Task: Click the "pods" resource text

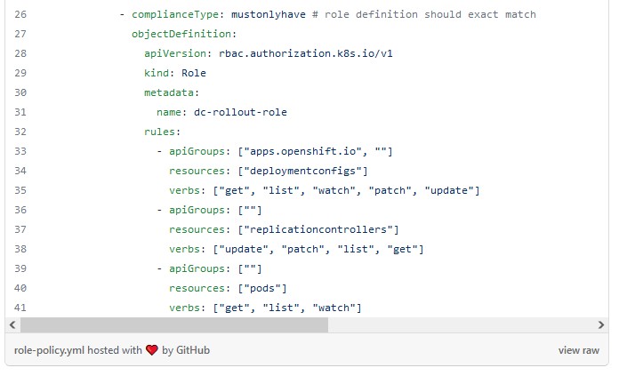Action: [x=261, y=289]
